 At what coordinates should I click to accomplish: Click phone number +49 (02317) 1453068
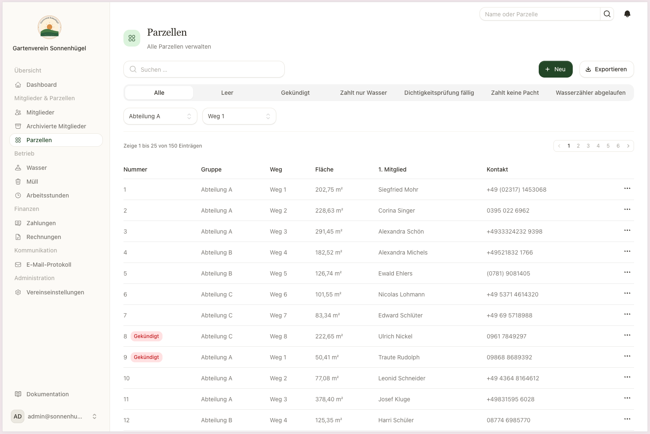click(516, 190)
